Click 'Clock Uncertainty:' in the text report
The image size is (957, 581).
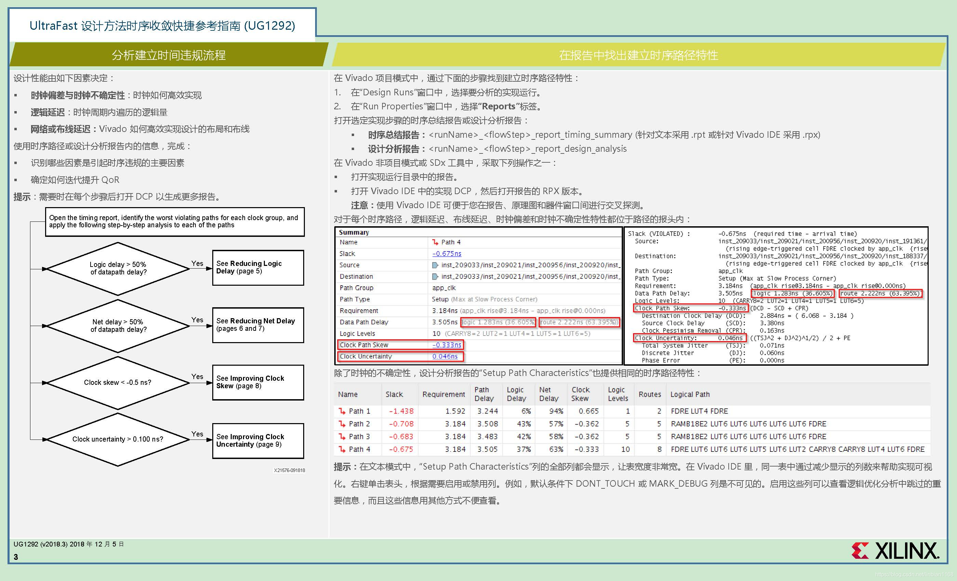pos(666,338)
